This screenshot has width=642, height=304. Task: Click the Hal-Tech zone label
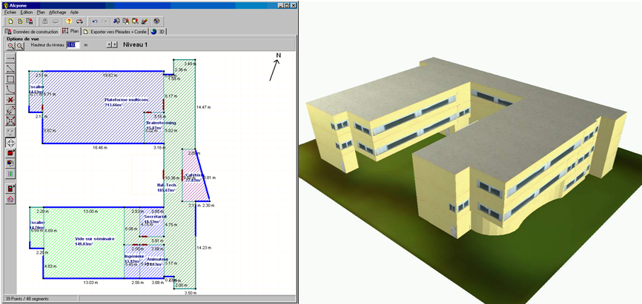point(166,185)
